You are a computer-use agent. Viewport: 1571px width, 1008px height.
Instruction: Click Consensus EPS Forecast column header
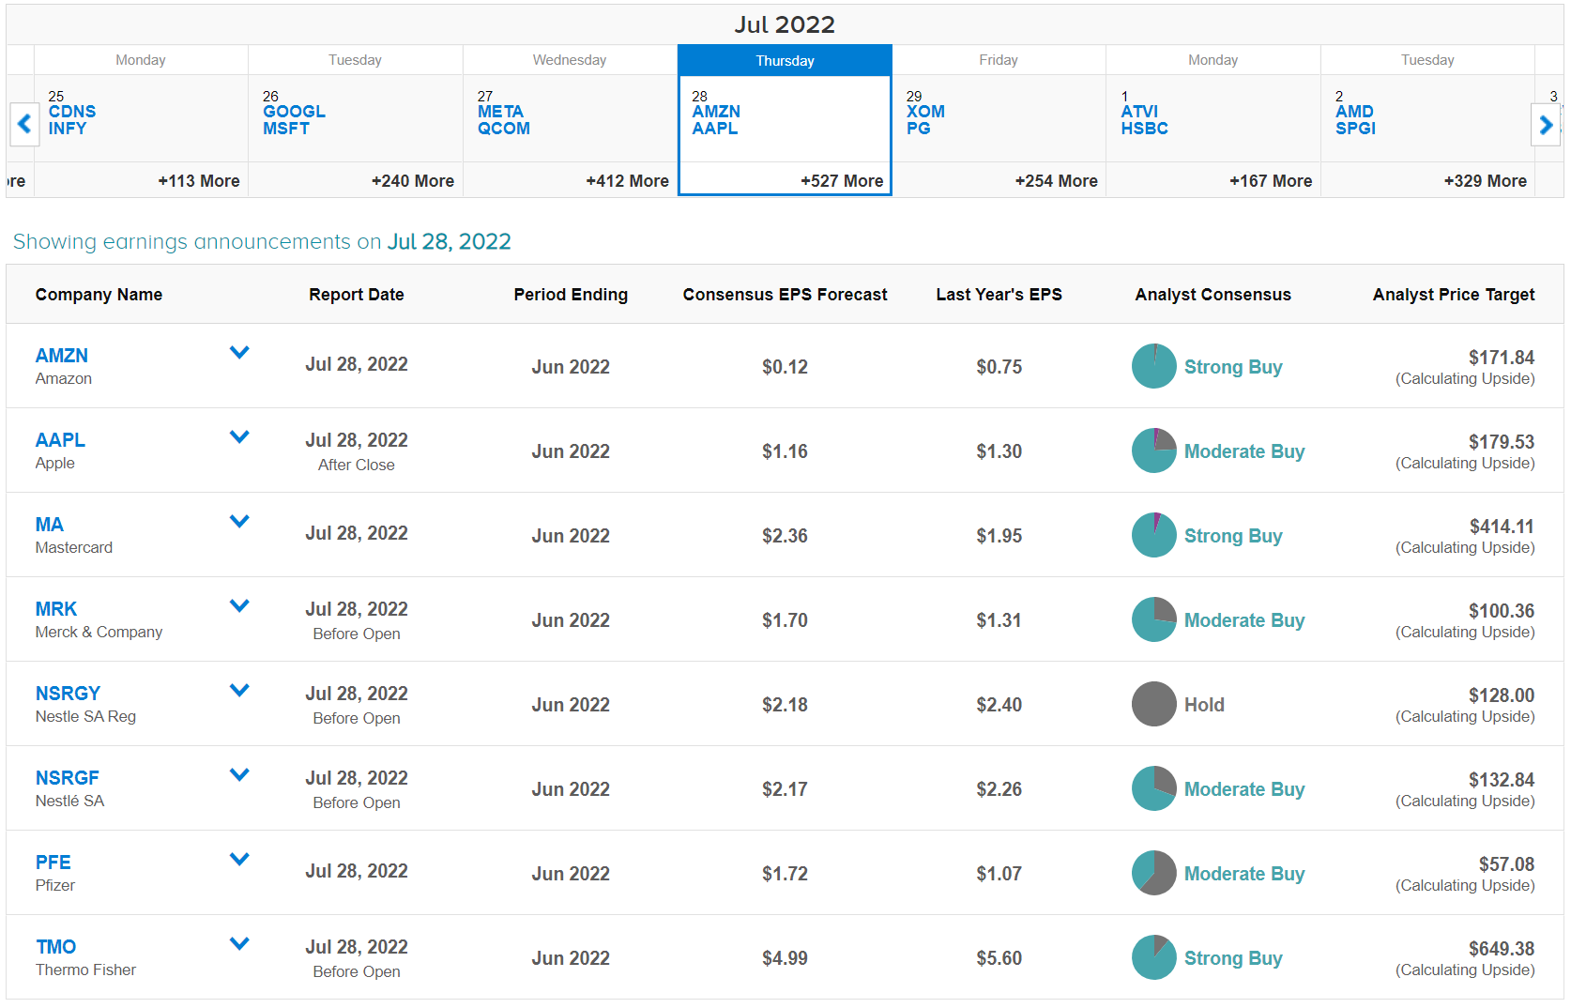click(785, 295)
